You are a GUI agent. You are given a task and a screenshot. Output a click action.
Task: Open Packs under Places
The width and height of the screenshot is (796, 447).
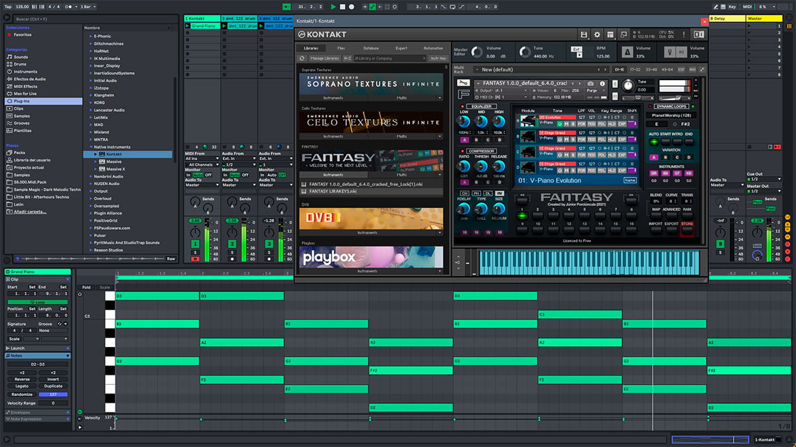click(x=19, y=152)
